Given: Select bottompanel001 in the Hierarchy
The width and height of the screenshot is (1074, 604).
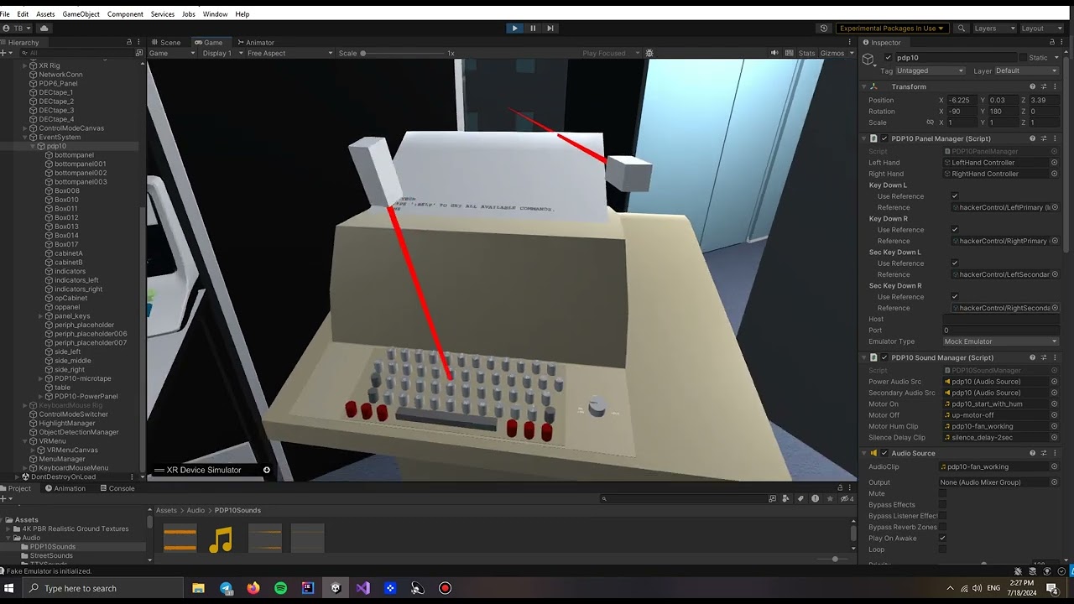Looking at the screenshot, I should (x=80, y=164).
